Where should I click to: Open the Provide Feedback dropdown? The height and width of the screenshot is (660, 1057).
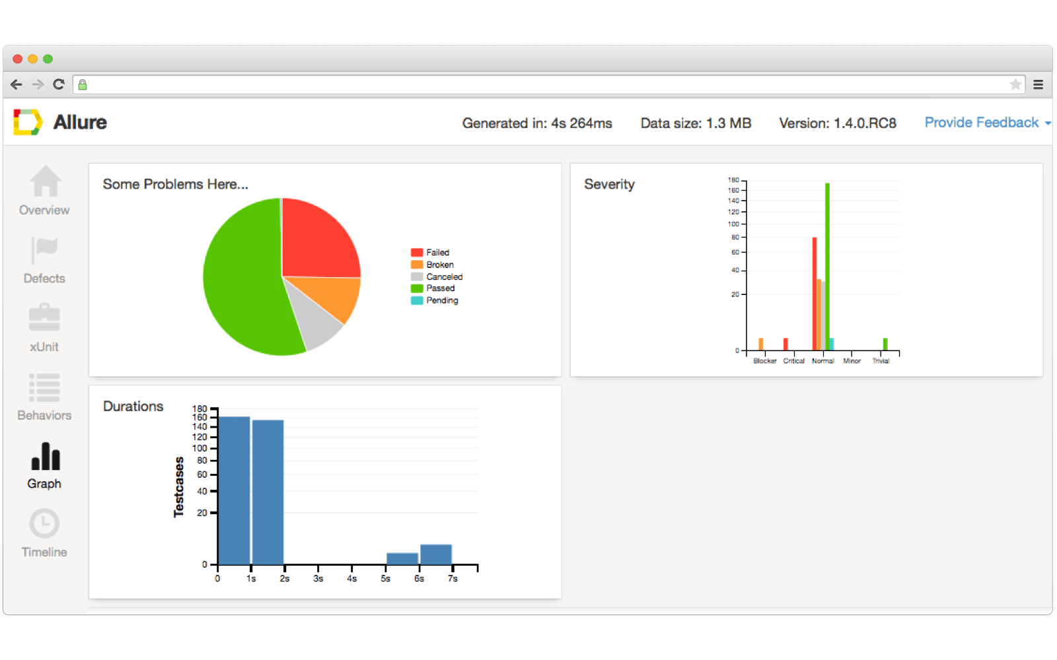987,123
